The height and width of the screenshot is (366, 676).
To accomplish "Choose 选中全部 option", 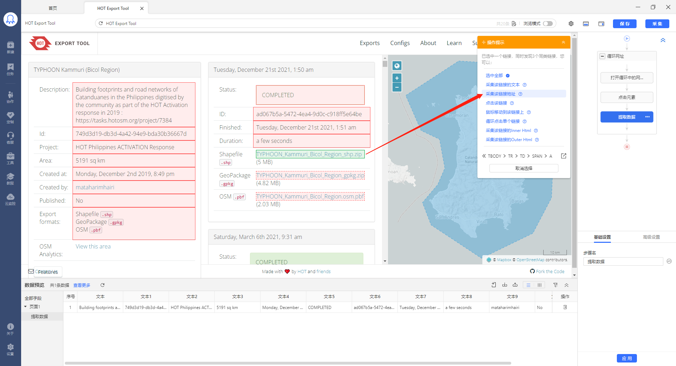I will click(494, 76).
